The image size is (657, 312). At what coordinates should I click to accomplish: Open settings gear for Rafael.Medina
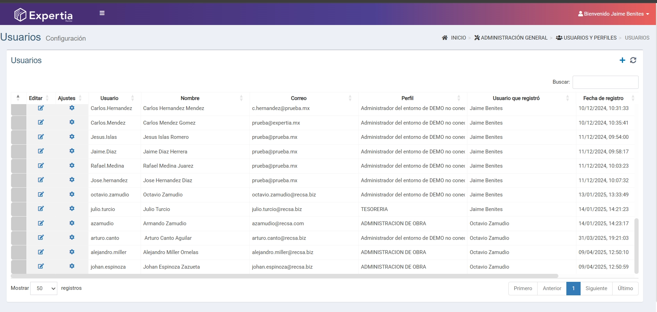tap(72, 166)
